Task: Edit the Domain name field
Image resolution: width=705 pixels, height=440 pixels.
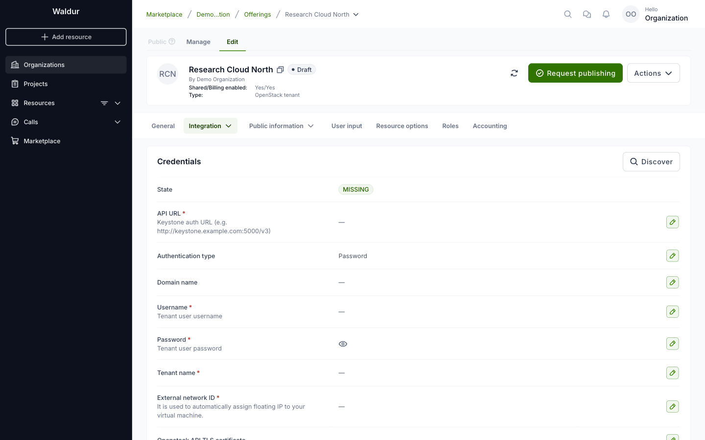Action: click(x=673, y=282)
